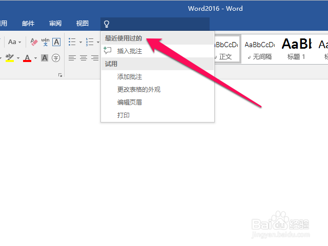Click the Tell Me lightbulb icon
Viewport: 328px width, 246px height.
point(107,24)
